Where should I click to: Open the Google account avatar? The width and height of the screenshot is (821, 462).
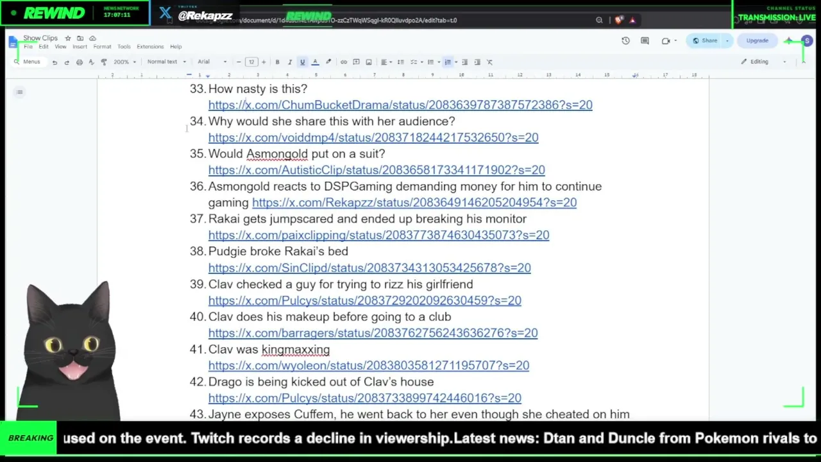point(807,41)
